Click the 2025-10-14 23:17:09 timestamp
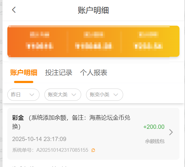 (x=39, y=139)
